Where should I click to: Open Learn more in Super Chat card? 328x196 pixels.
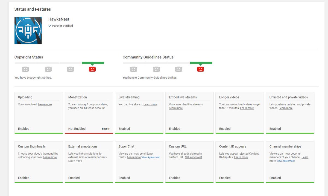coord(134,157)
